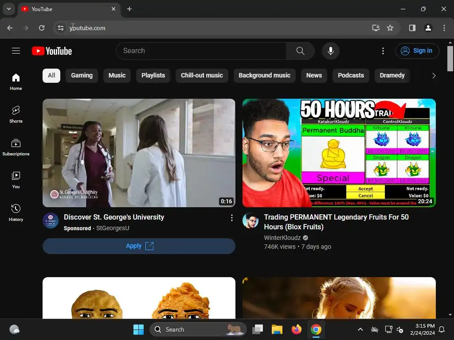Open the YouTube hamburger guide menu
454x340 pixels.
(x=16, y=51)
